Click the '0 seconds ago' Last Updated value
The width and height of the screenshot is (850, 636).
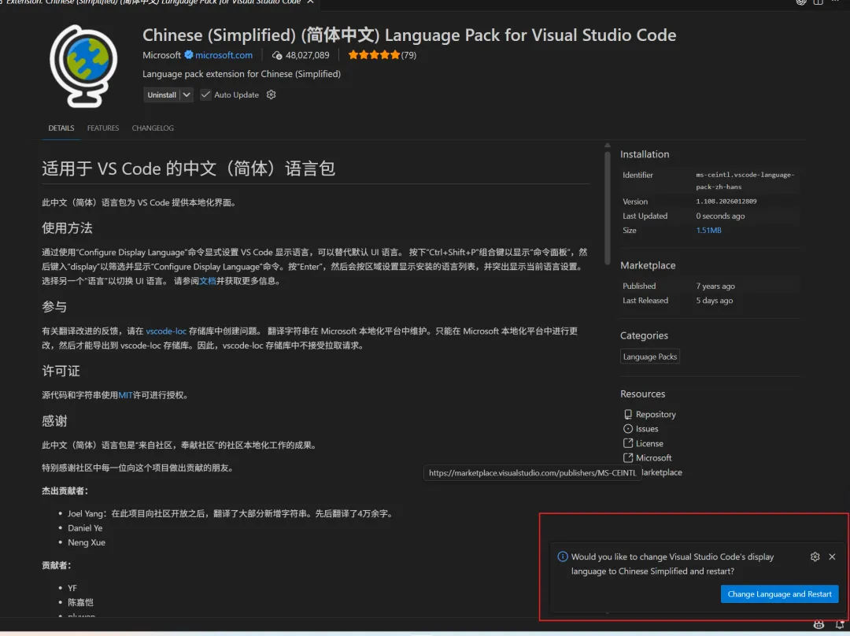point(720,216)
